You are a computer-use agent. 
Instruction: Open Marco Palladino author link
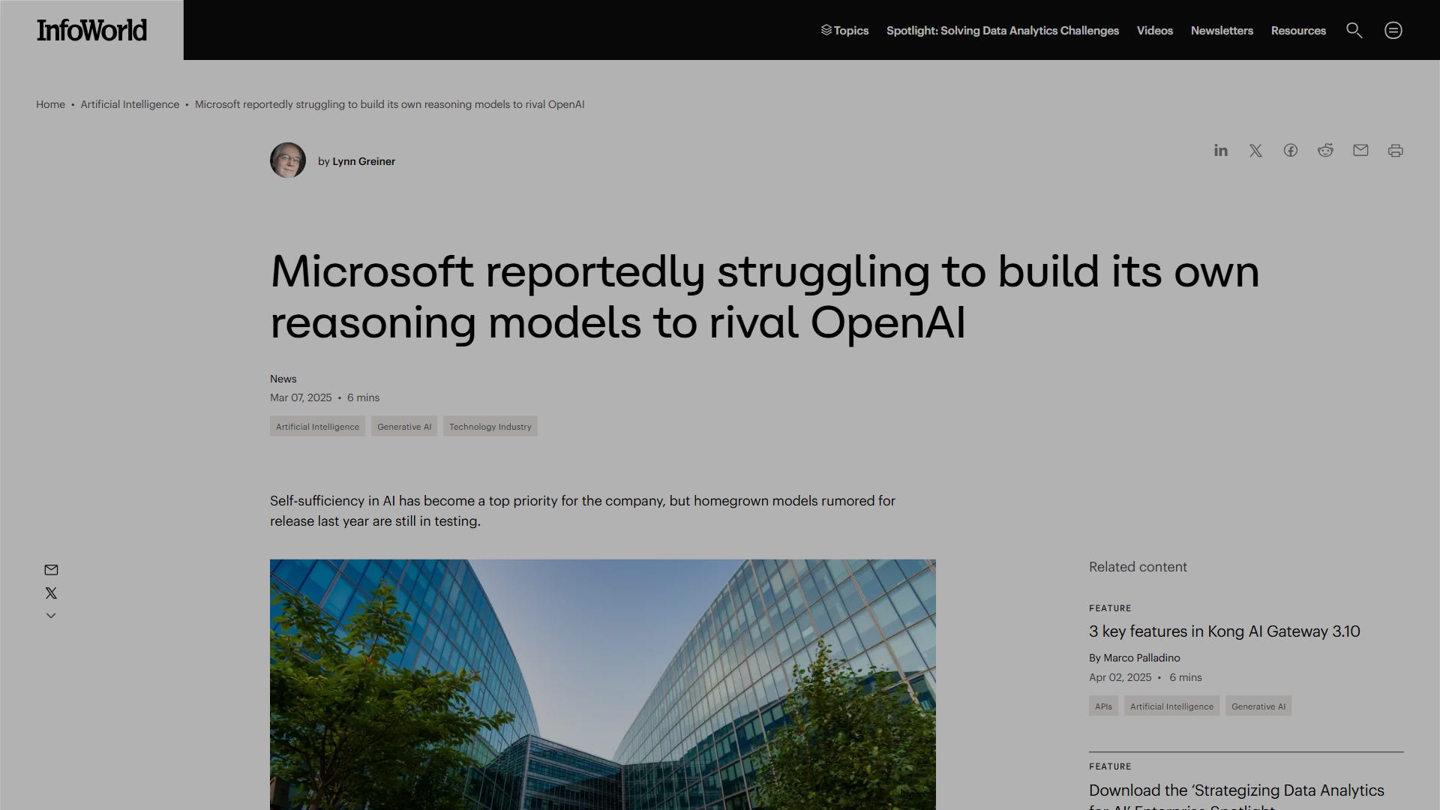tap(1141, 658)
